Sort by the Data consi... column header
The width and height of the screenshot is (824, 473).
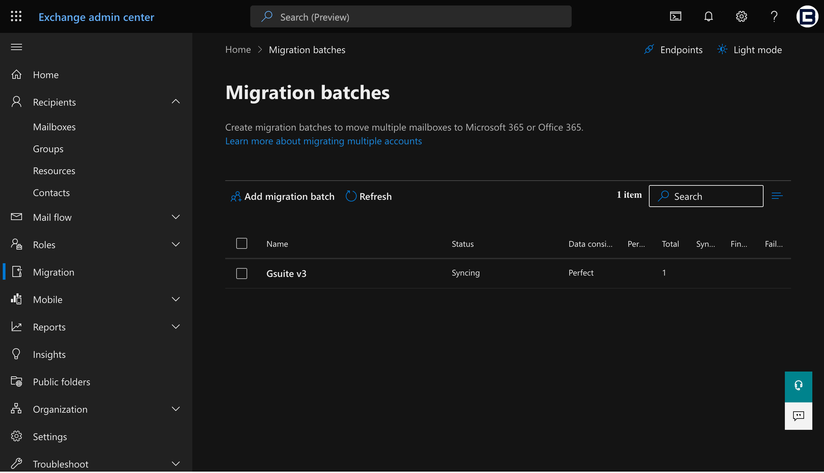click(590, 244)
